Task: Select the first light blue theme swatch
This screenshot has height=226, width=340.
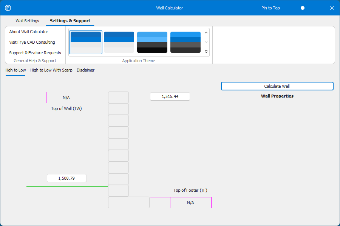Action: pyautogui.click(x=86, y=42)
